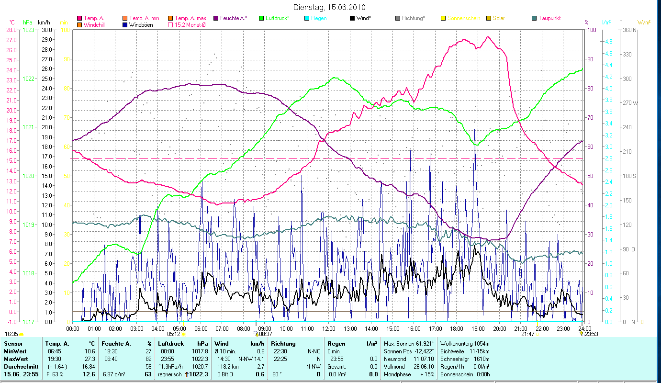This screenshot has width=661, height=383.
Task: Click the 21:47 sunset marker below the axis
Action: coord(528,334)
